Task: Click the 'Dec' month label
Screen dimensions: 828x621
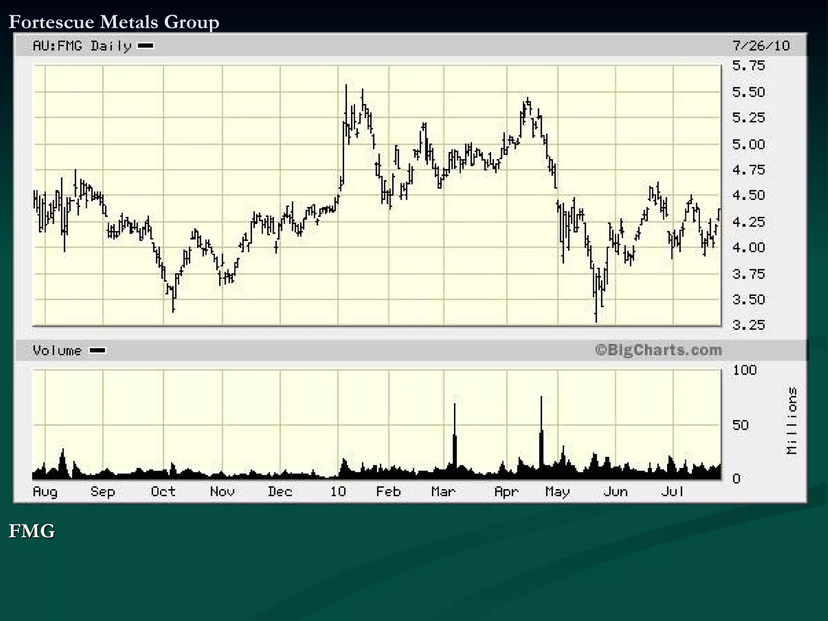Action: [x=280, y=492]
